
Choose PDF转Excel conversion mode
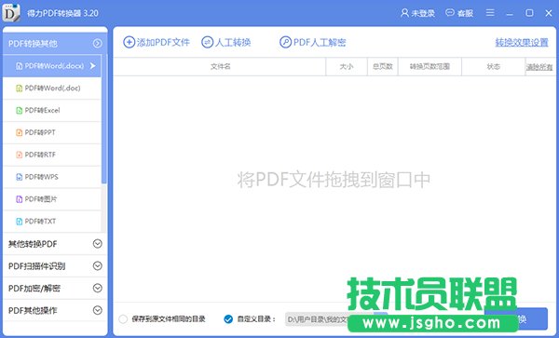(52, 111)
